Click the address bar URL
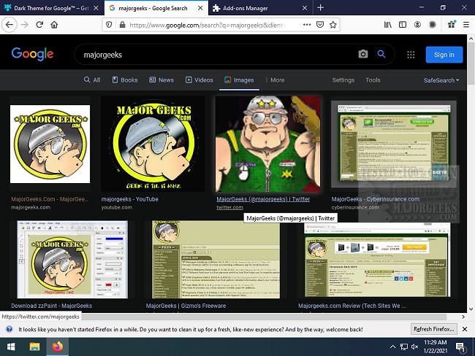The height and width of the screenshot is (356, 475). pyautogui.click(x=209, y=25)
